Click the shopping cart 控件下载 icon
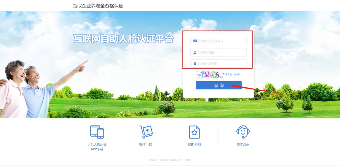340x166 pixels. (145, 132)
